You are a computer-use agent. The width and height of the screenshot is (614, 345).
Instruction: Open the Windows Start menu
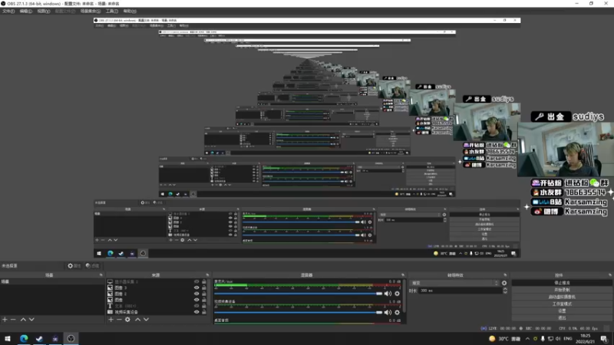[8, 339]
